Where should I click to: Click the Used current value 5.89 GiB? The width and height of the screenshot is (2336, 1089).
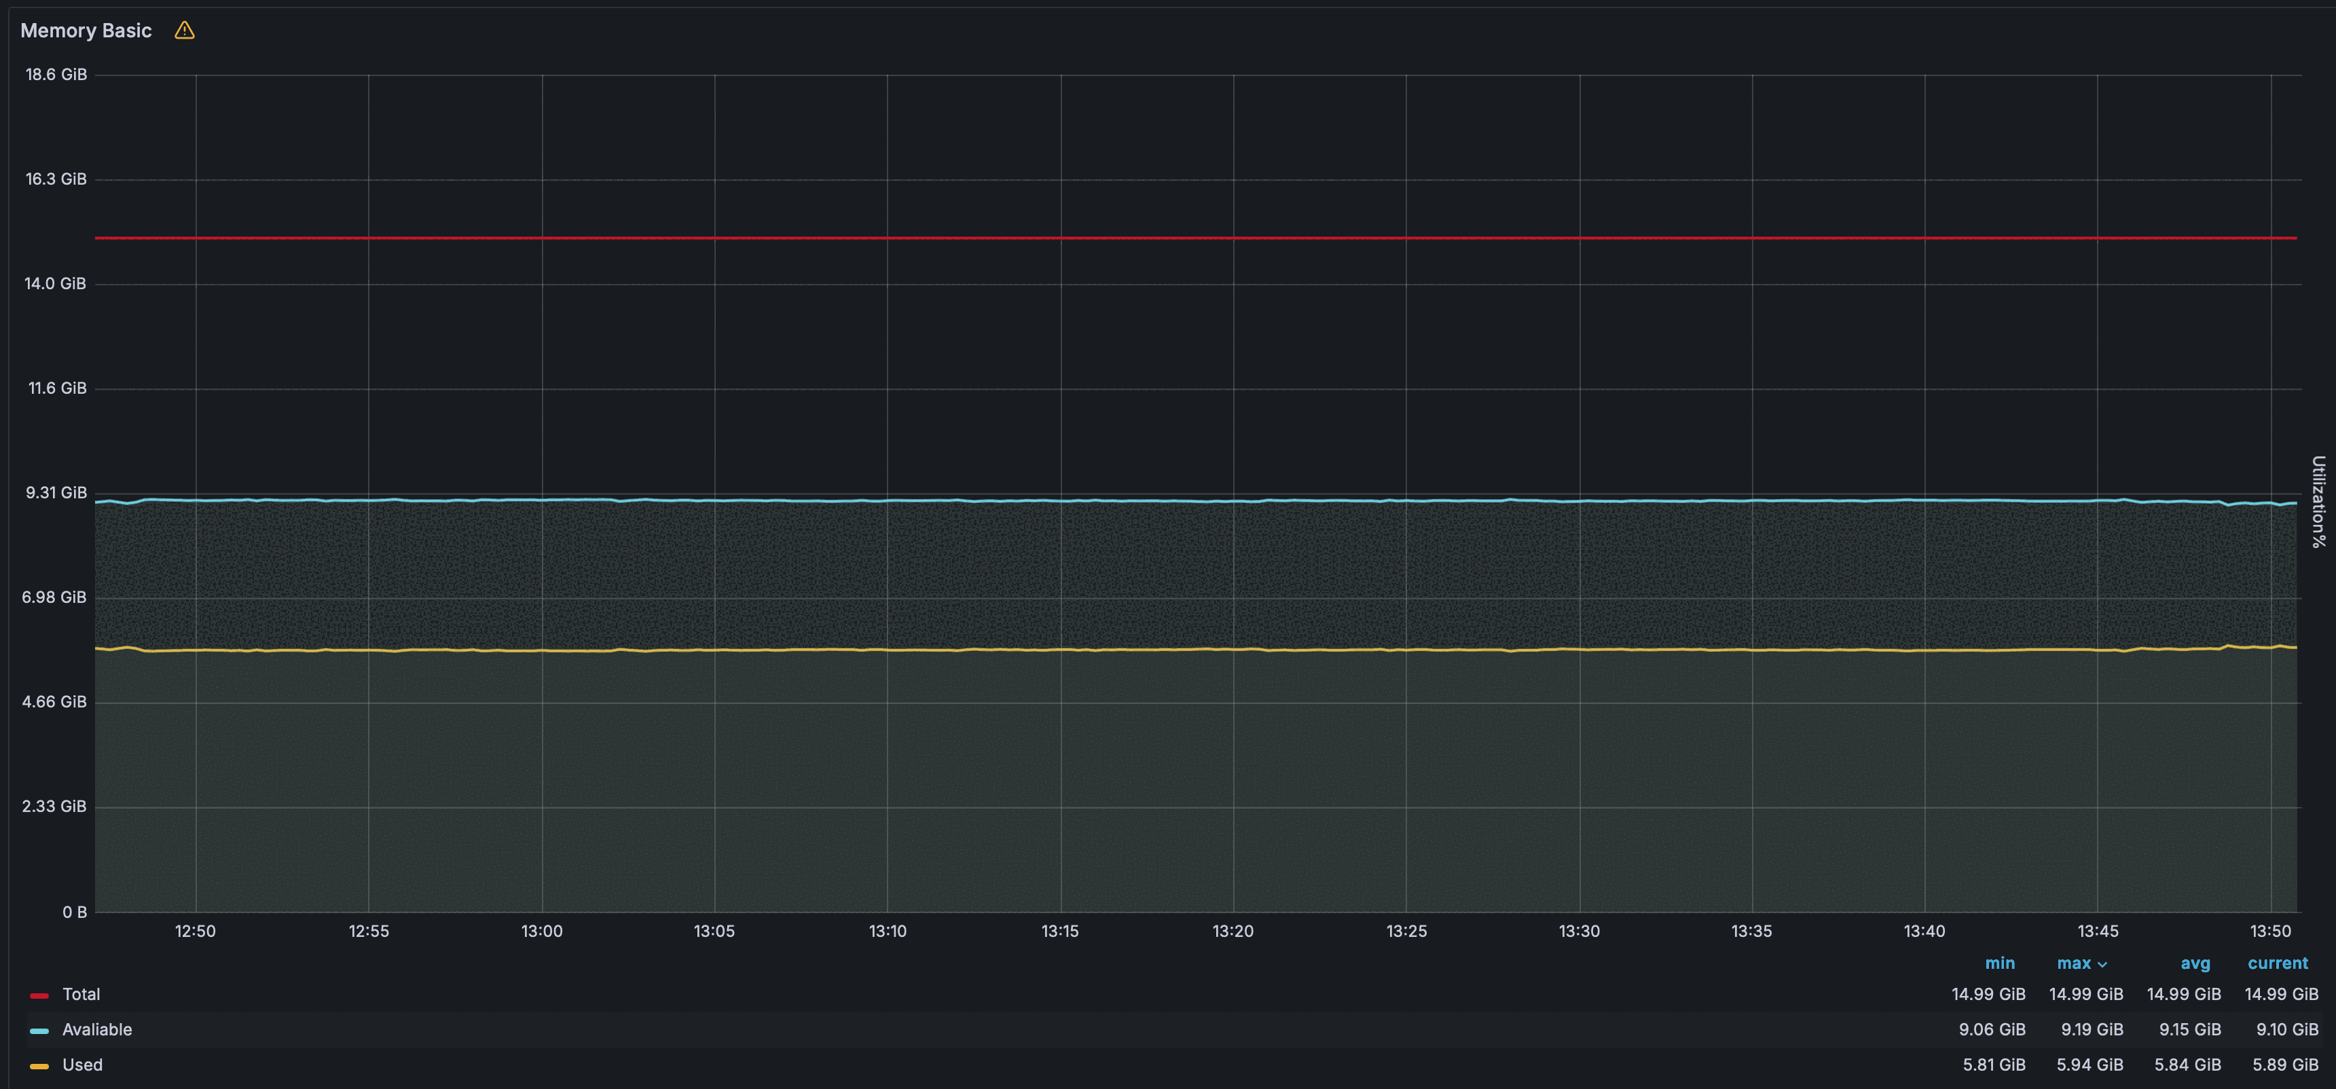coord(2284,1065)
